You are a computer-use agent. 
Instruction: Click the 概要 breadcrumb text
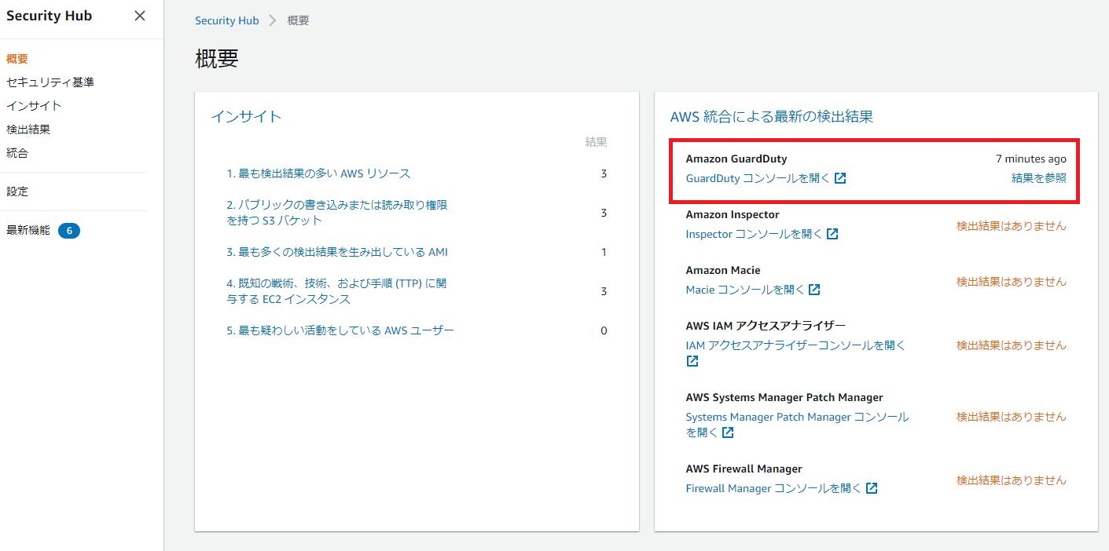[299, 21]
